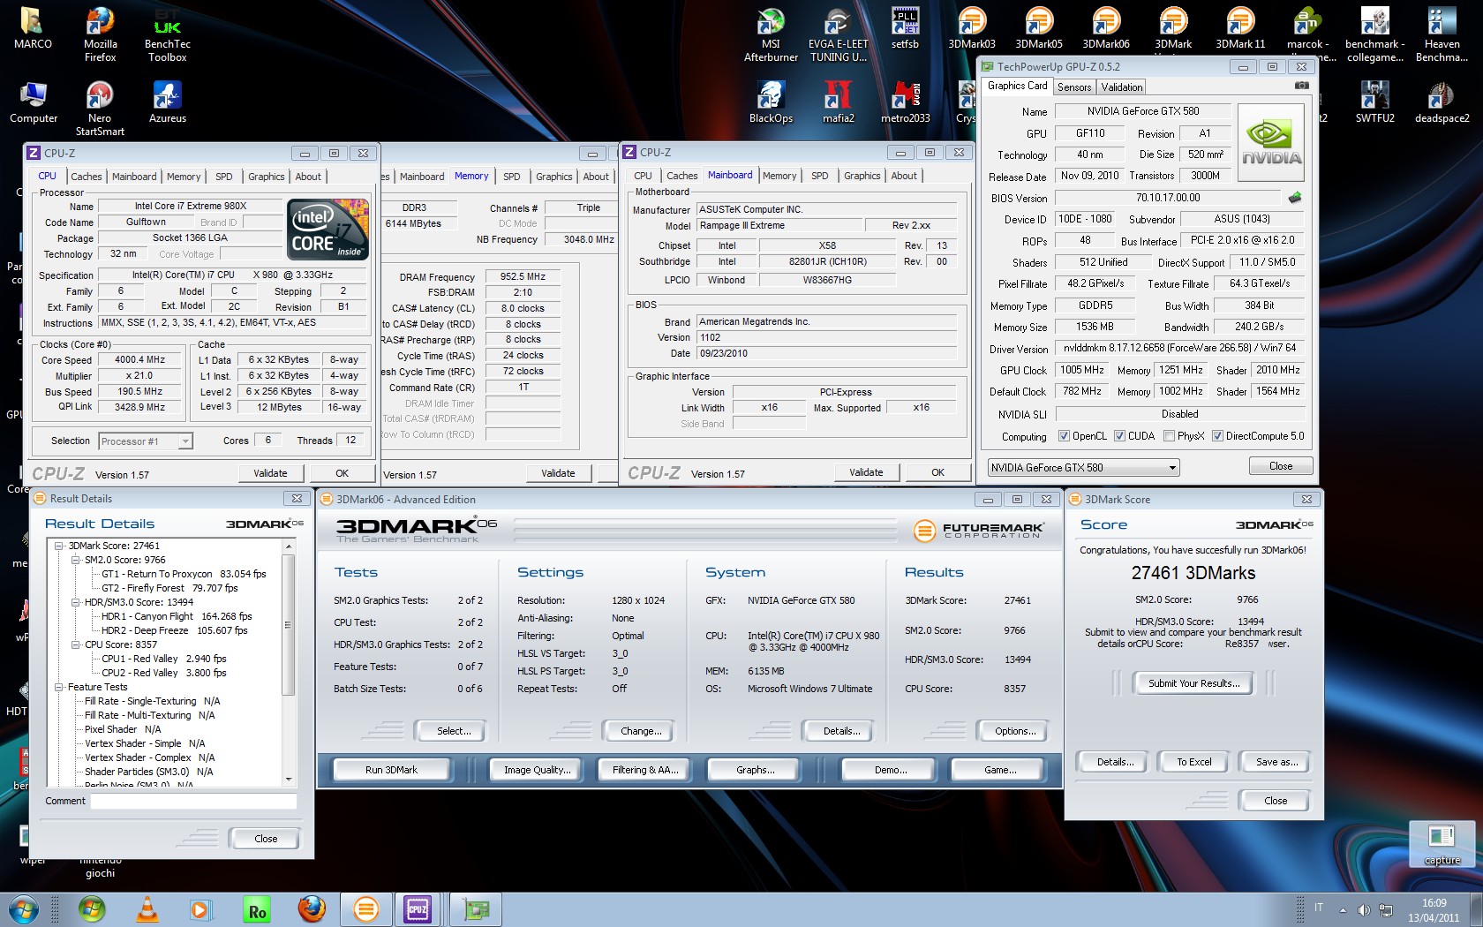Image resolution: width=1483 pixels, height=927 pixels.
Task: Select HDR2 - Deep Freeze result row
Action: (174, 630)
